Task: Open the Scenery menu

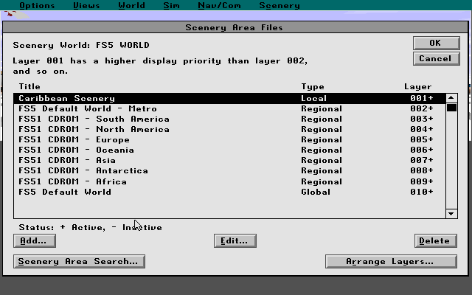Action: pos(279,6)
